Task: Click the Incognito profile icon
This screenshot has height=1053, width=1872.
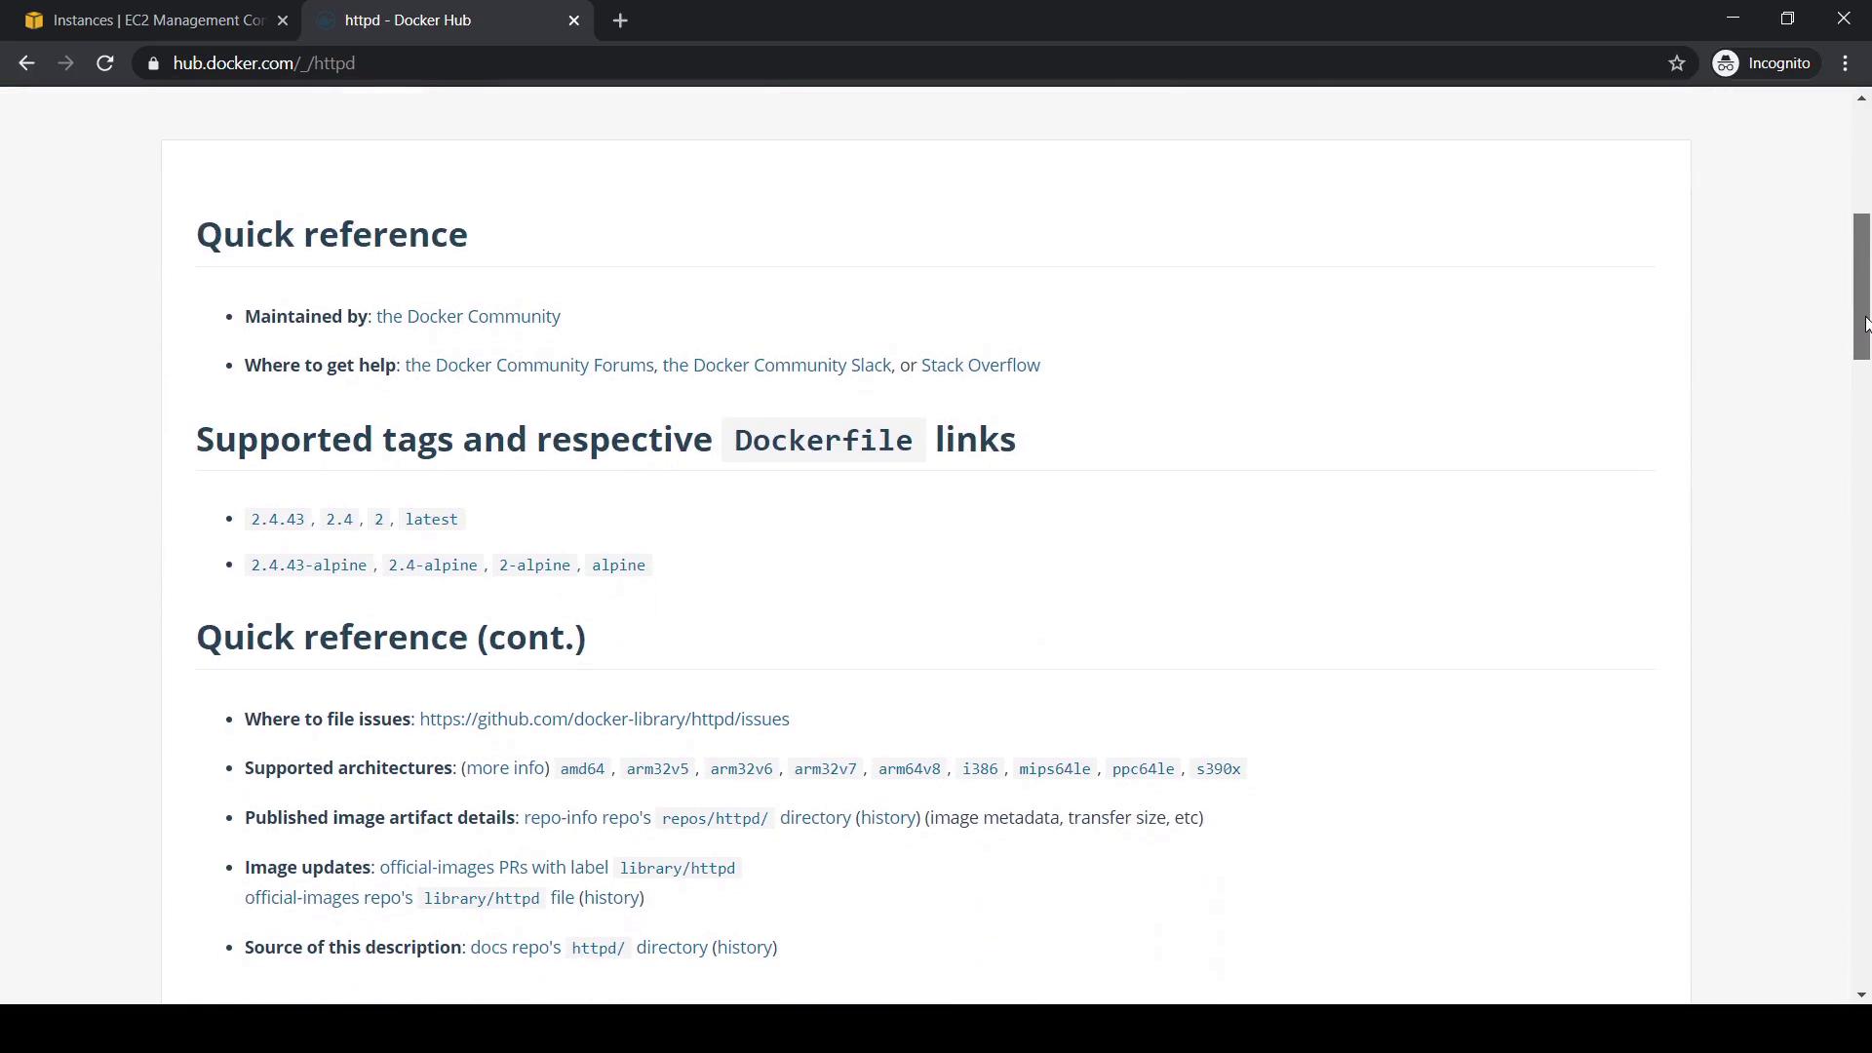Action: [x=1727, y=63]
